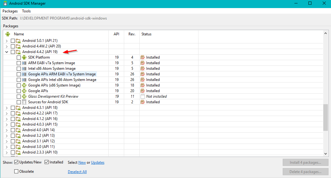Click the Google APIs Intel x86 Atom System Image icon
This screenshot has height=178, width=331.
point(24,80)
